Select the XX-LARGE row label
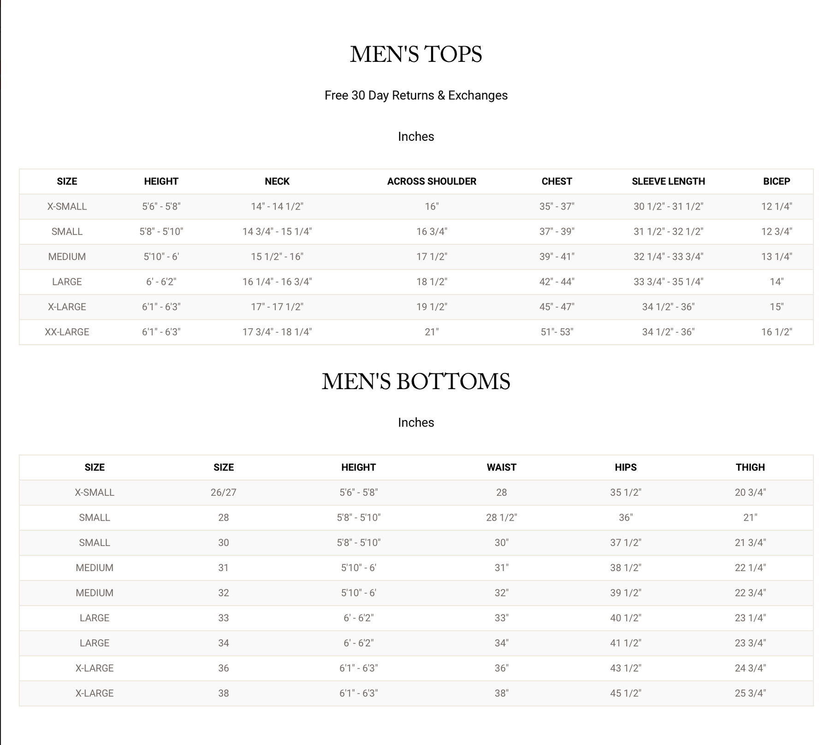Image resolution: width=830 pixels, height=745 pixels. coord(67,332)
